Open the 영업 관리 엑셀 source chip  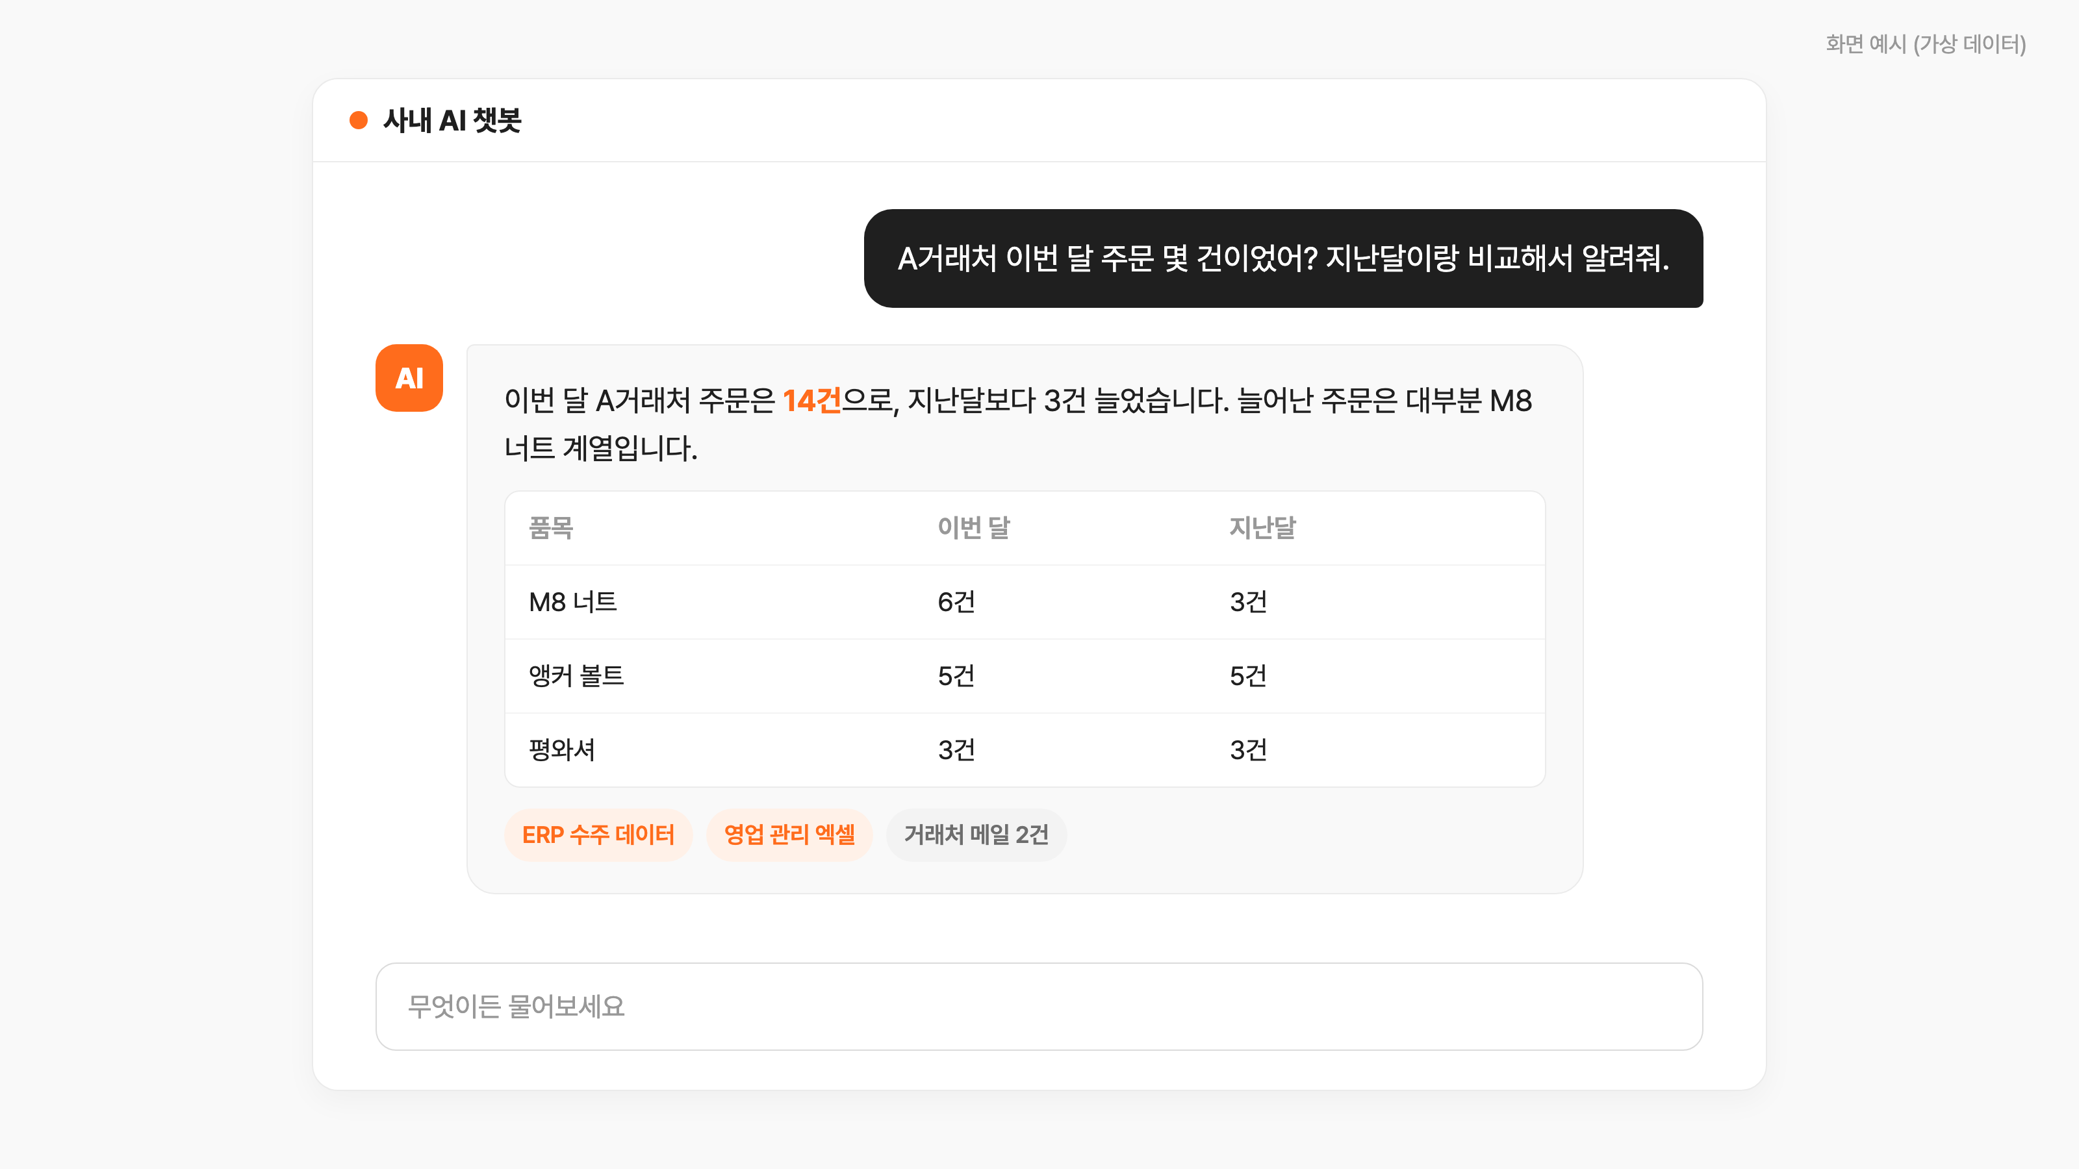(x=789, y=834)
